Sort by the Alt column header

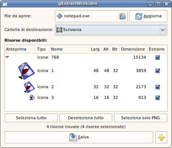point(106,49)
